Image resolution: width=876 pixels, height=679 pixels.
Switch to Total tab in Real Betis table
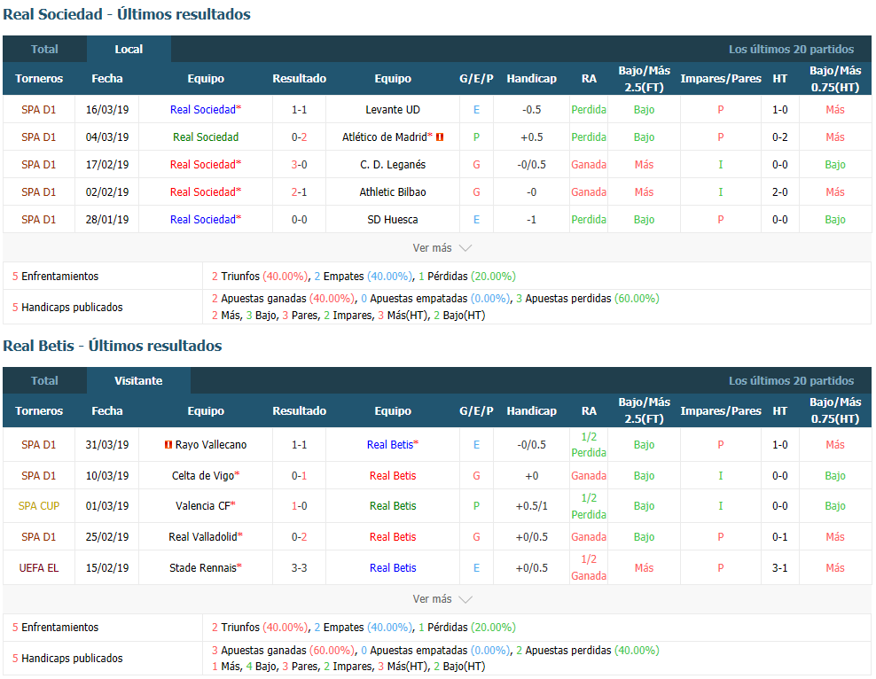click(x=44, y=381)
